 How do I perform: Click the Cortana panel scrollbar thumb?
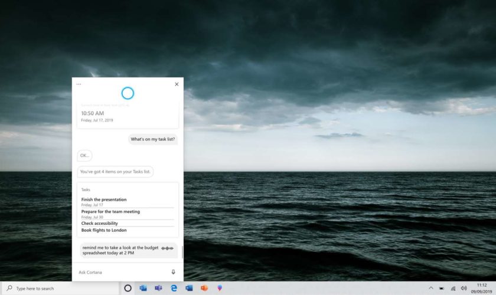pyautogui.click(x=182, y=252)
